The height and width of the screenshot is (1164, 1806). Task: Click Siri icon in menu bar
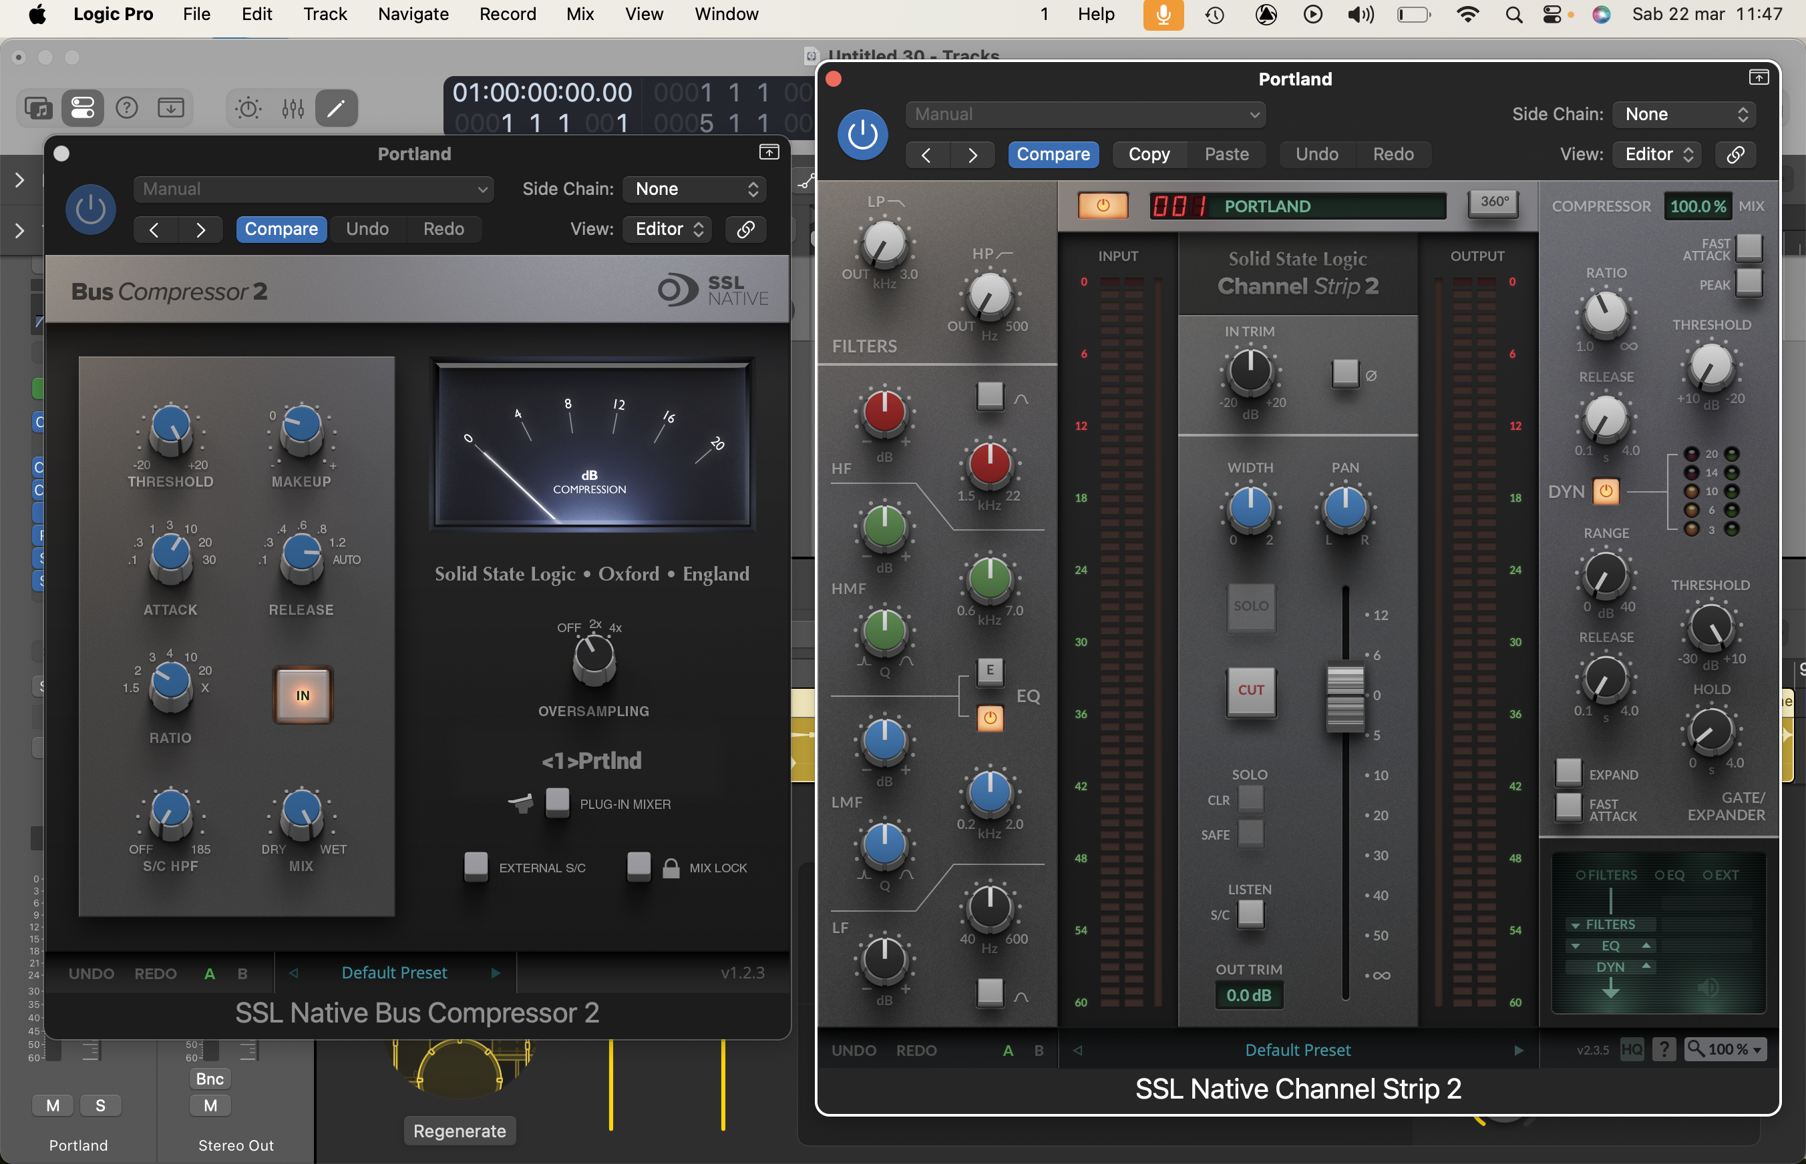point(1601,15)
